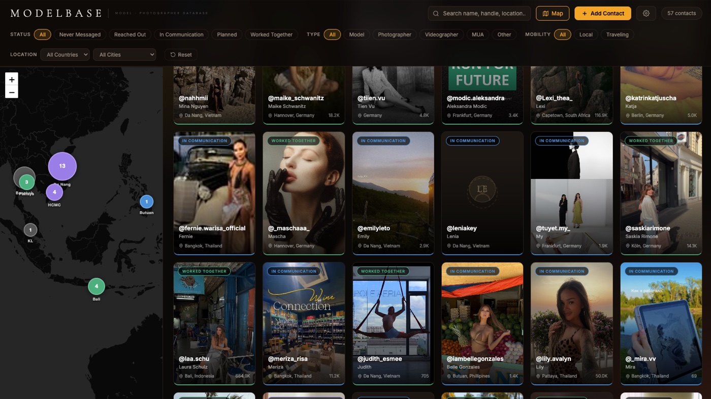Filter status by Reached Out
This screenshot has height=399, width=711.
[130, 34]
